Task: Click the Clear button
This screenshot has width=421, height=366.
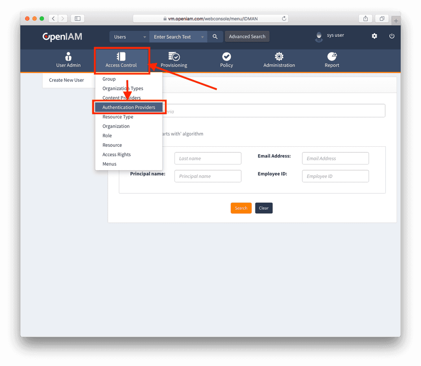Action: tap(264, 208)
